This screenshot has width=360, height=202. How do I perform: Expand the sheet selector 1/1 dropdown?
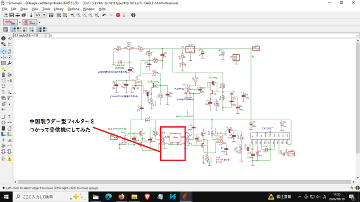44,15
